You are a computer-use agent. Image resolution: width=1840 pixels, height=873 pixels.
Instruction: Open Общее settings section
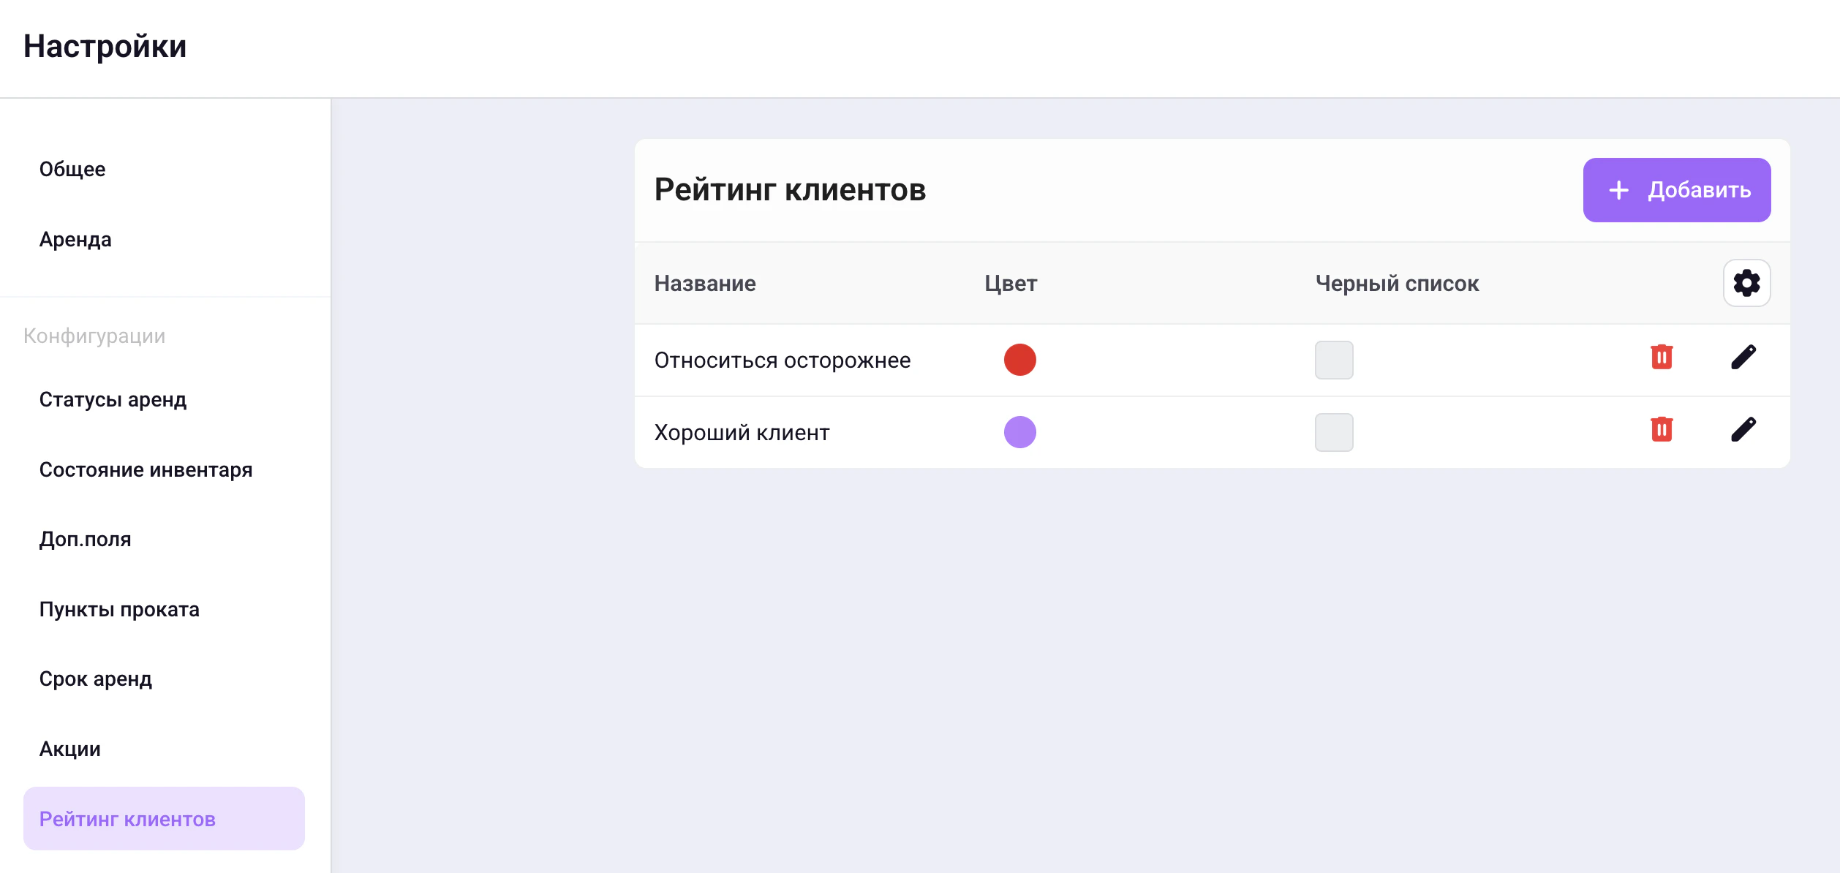71,168
